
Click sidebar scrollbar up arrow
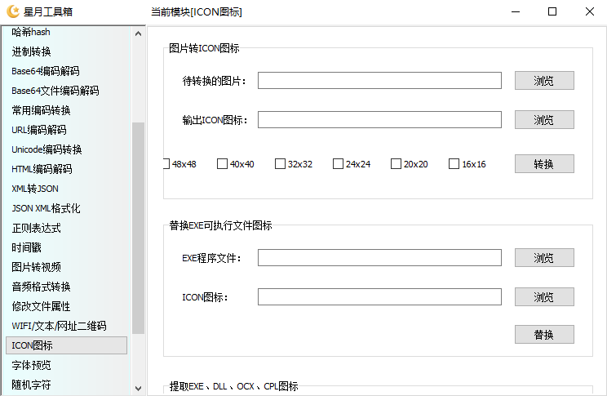(138, 34)
